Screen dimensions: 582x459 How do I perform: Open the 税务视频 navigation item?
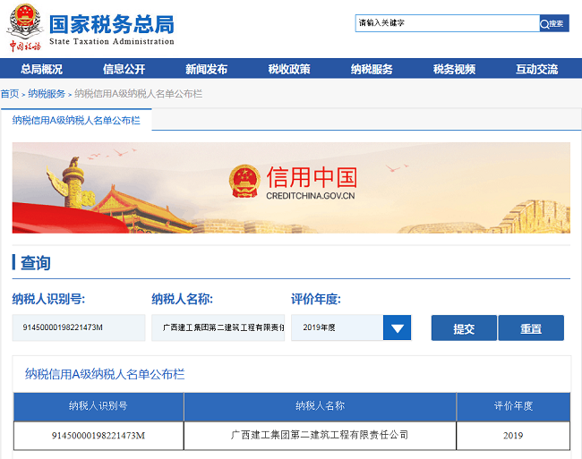454,70
